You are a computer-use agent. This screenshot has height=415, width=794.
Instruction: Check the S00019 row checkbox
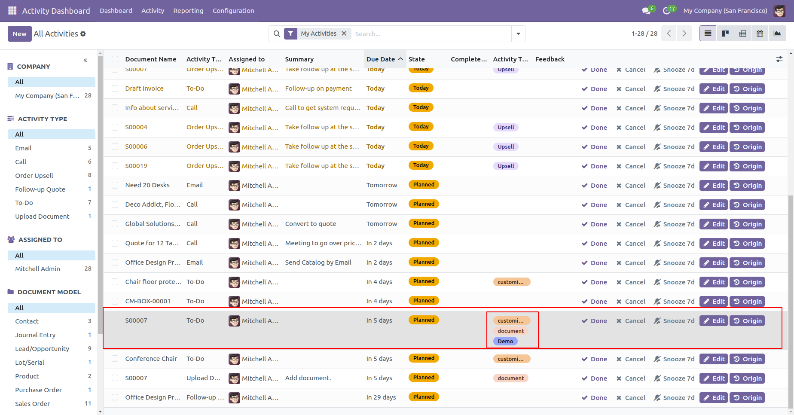[115, 166]
